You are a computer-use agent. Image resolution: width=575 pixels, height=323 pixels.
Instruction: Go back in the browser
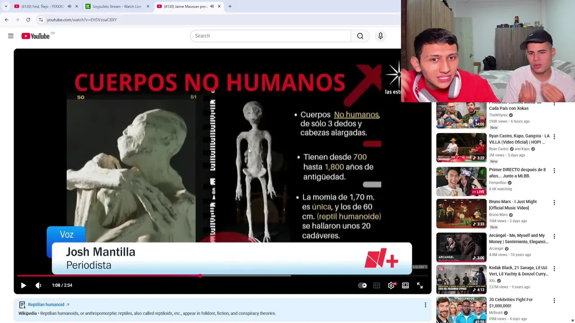tap(7, 20)
